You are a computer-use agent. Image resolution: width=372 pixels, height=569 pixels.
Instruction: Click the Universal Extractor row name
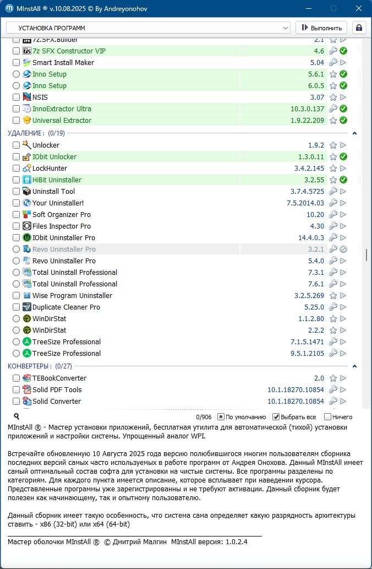[x=62, y=121]
